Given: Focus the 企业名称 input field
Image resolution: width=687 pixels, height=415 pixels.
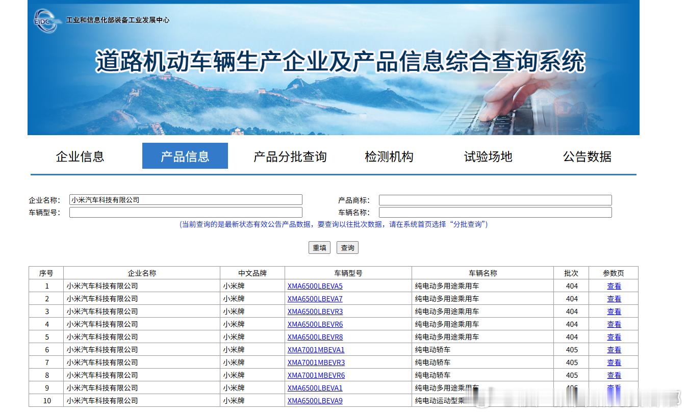Looking at the screenshot, I should tap(186, 200).
